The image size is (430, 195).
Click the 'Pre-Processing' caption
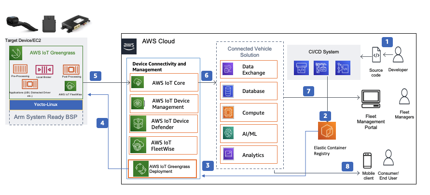tap(20, 76)
